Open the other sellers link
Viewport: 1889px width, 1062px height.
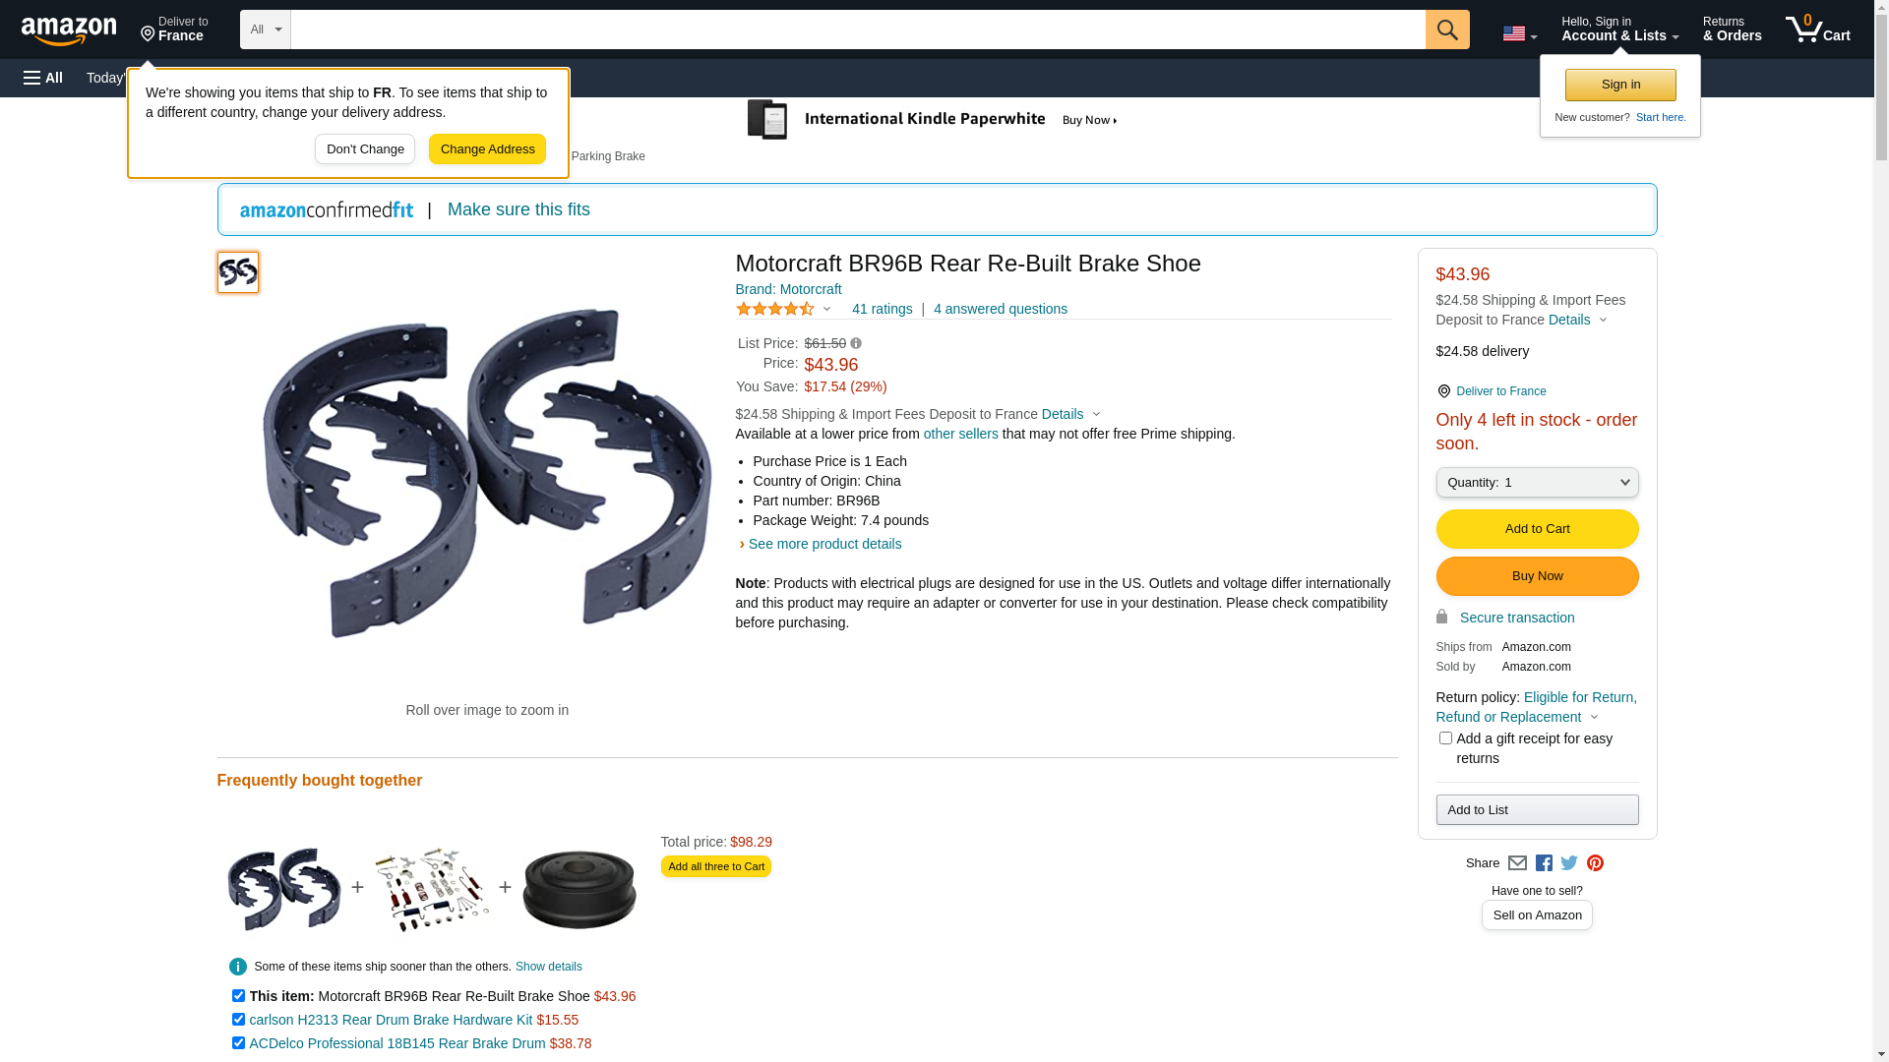(x=960, y=434)
